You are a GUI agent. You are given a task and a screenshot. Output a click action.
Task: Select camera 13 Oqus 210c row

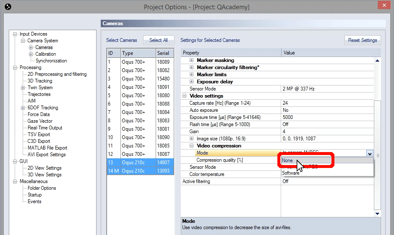pyautogui.click(x=140, y=163)
